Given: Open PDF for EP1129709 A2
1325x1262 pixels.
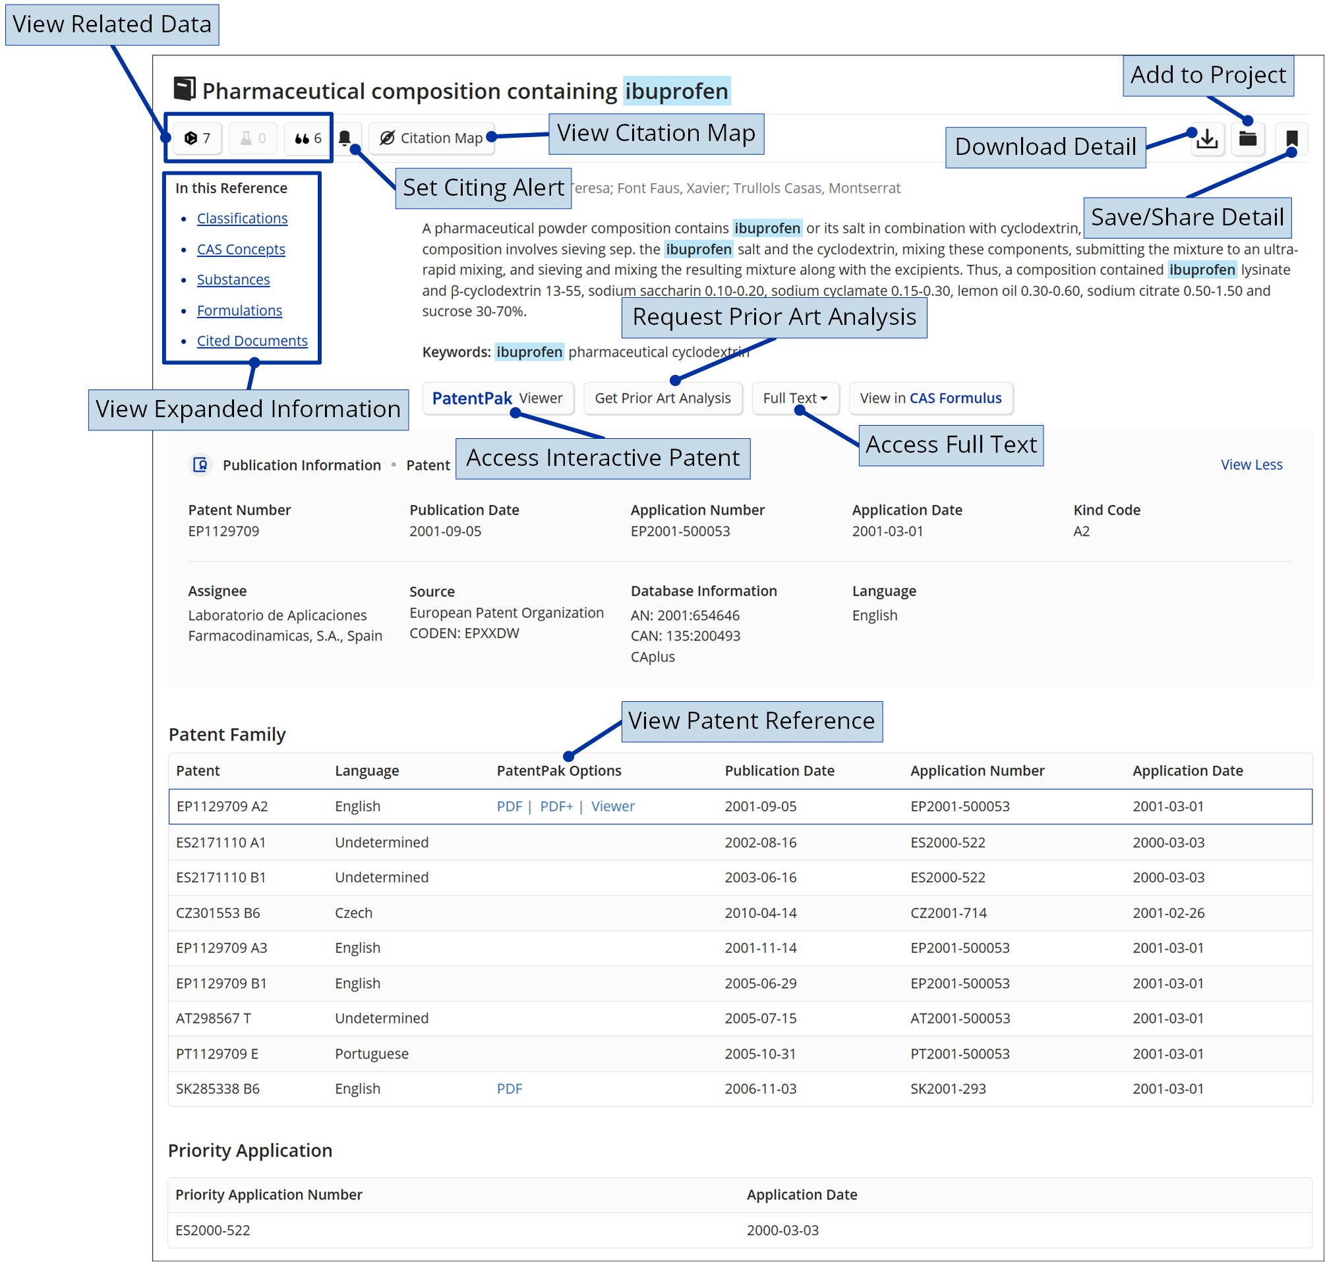Looking at the screenshot, I should [510, 807].
